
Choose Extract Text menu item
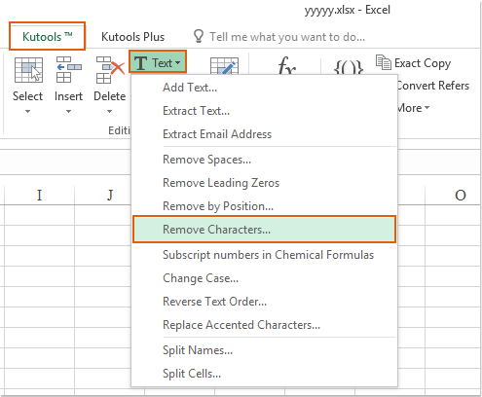264,111
